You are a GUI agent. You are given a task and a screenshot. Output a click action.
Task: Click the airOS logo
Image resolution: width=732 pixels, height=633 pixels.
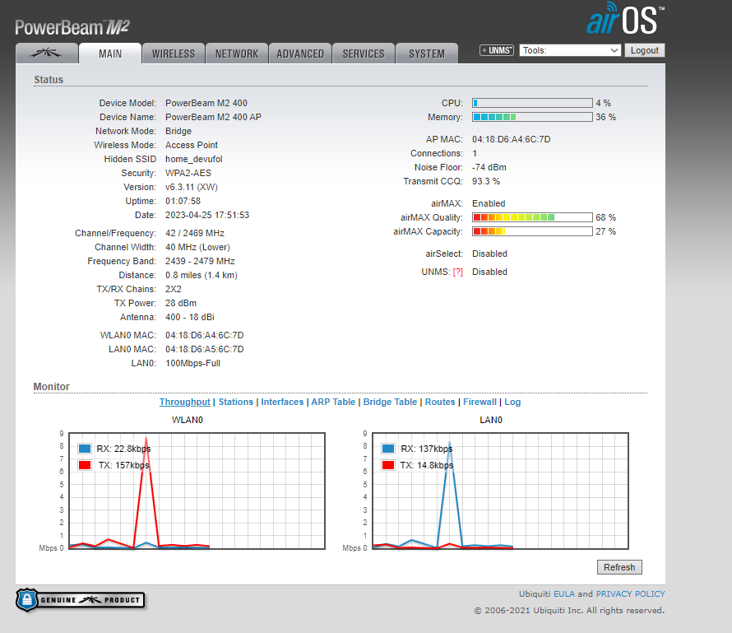(x=624, y=19)
